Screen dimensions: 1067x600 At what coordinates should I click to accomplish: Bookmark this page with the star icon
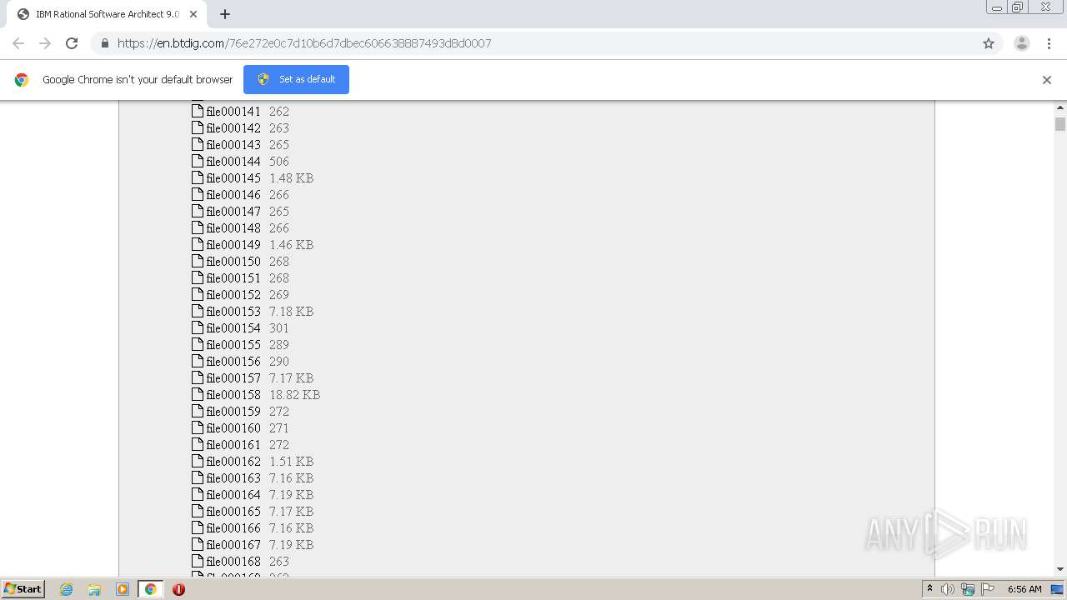pyautogui.click(x=989, y=43)
